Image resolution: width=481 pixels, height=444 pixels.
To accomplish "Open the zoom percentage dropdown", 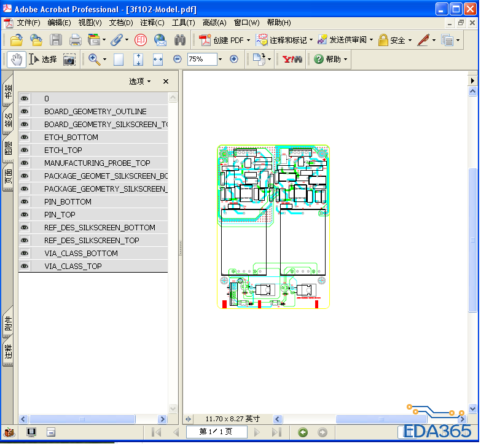I will click(x=221, y=60).
